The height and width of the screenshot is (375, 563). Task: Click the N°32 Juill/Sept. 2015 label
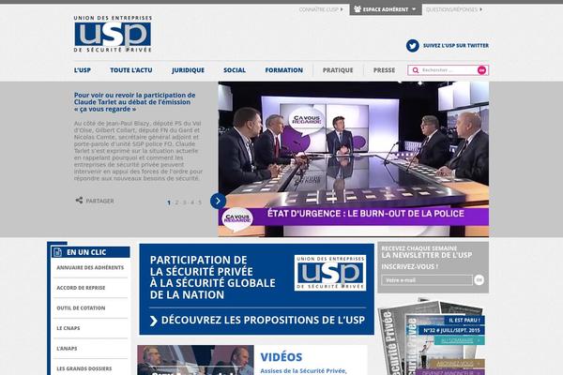[451, 330]
